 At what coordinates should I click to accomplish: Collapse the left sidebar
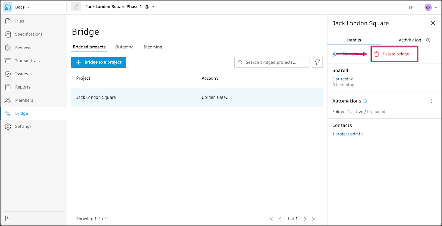8,218
